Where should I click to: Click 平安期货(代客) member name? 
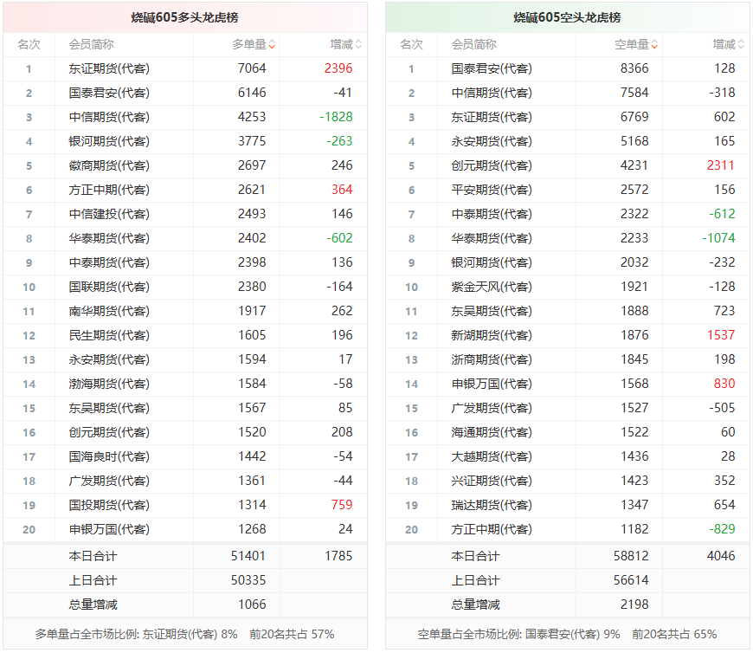tap(492, 190)
